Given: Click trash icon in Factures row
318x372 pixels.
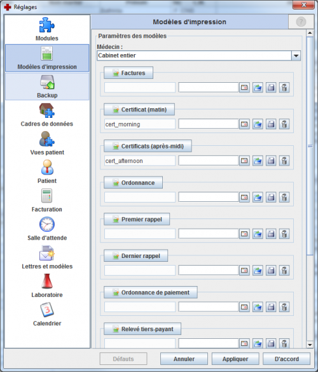Looking at the screenshot, I should 284,87.
